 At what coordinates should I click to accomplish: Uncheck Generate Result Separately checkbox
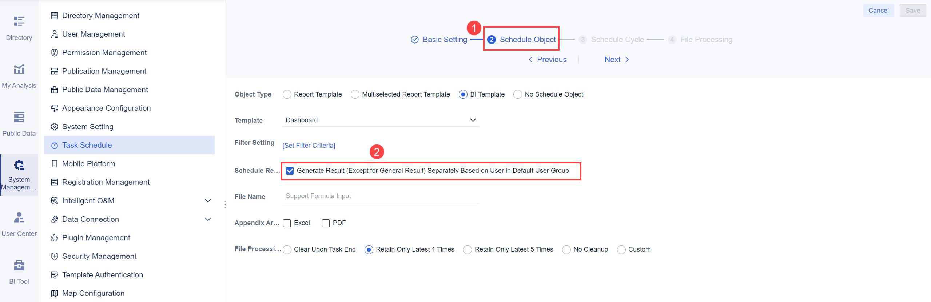point(290,171)
